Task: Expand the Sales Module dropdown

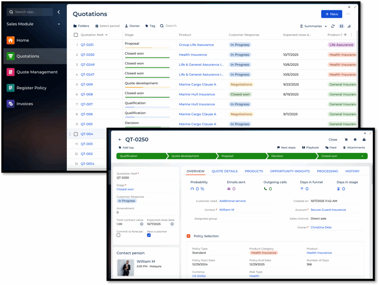Action: (58, 24)
